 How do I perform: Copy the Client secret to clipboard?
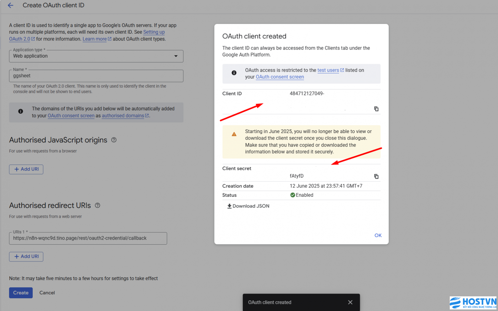376,176
